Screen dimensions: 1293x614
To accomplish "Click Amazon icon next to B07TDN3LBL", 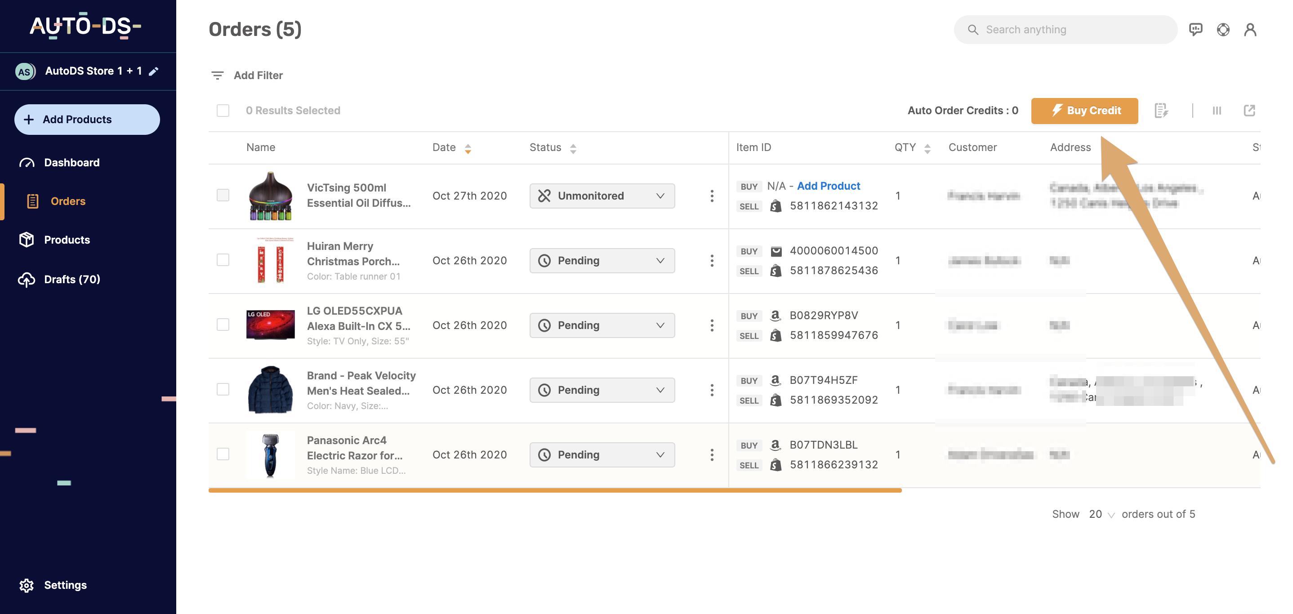I will pyautogui.click(x=776, y=445).
